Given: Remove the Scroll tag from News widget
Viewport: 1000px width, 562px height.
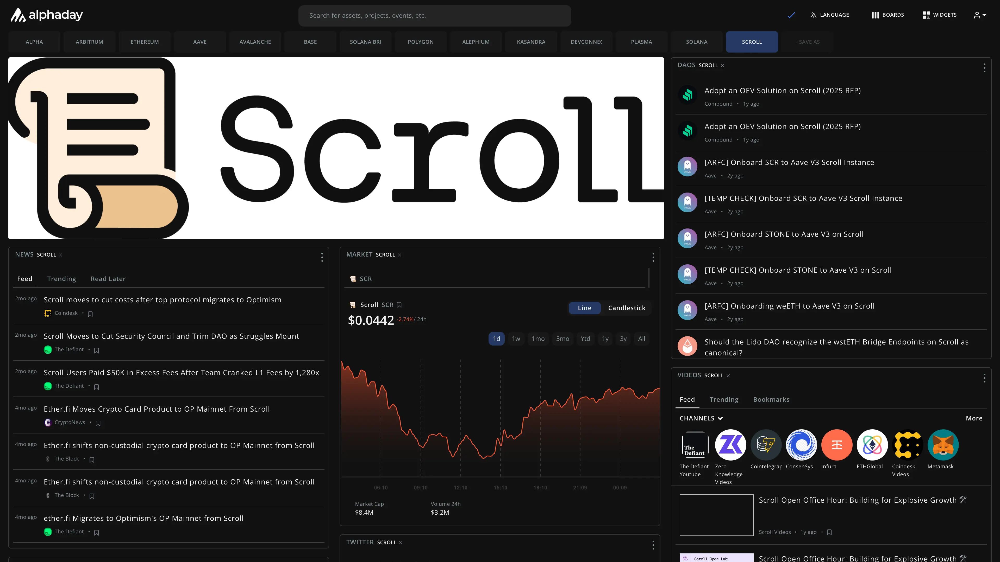Looking at the screenshot, I should (x=61, y=255).
